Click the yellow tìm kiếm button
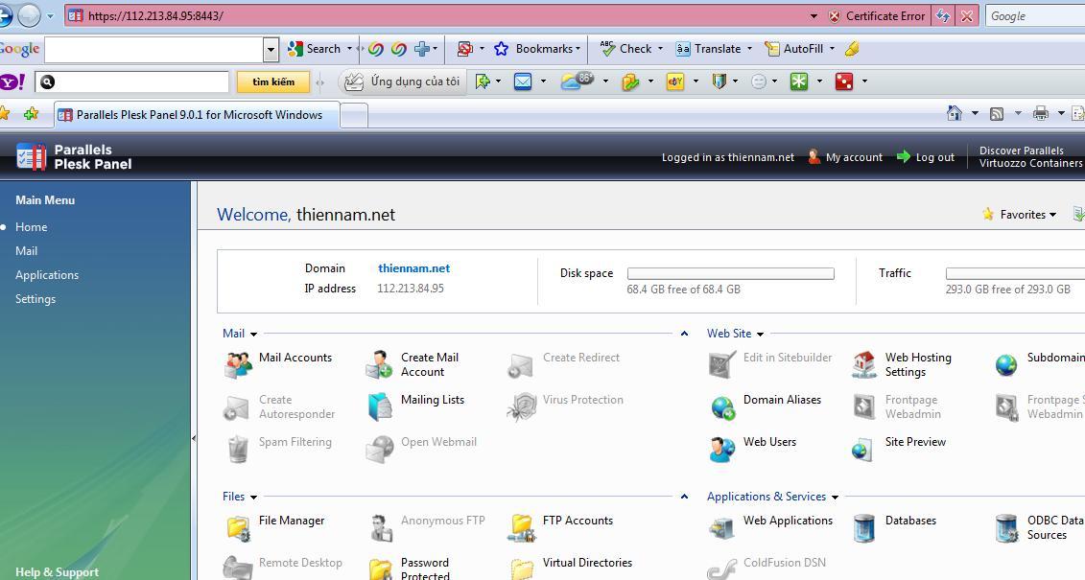1085x580 pixels. (x=272, y=81)
